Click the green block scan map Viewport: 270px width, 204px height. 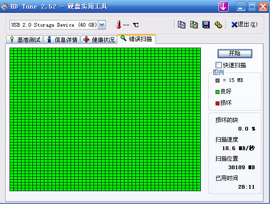pyautogui.click(x=105, y=119)
